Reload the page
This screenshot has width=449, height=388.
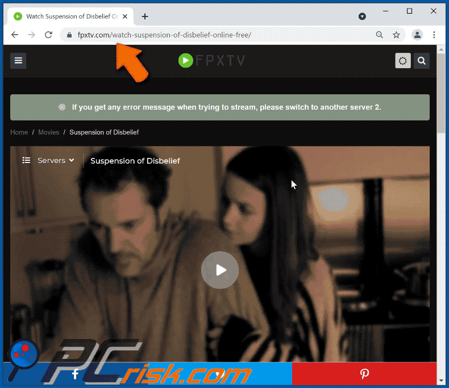pyautogui.click(x=48, y=35)
